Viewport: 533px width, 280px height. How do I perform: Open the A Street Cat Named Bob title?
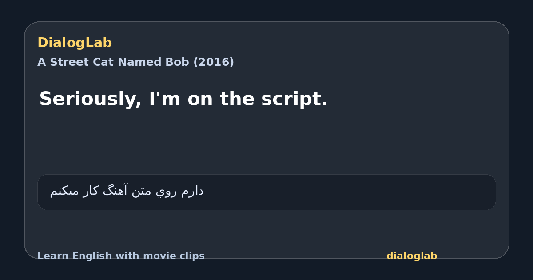(x=135, y=62)
